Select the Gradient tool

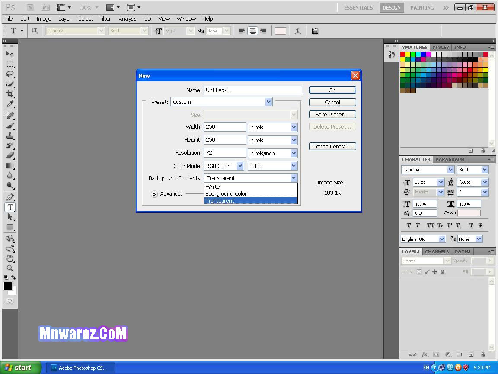coord(10,166)
